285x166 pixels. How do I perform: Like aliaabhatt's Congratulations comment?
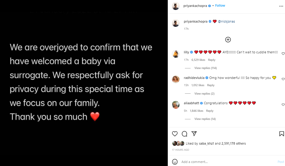coord(283,105)
